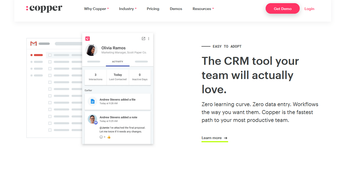Click the Gmail M icon
357x172 pixels.
point(34,43)
